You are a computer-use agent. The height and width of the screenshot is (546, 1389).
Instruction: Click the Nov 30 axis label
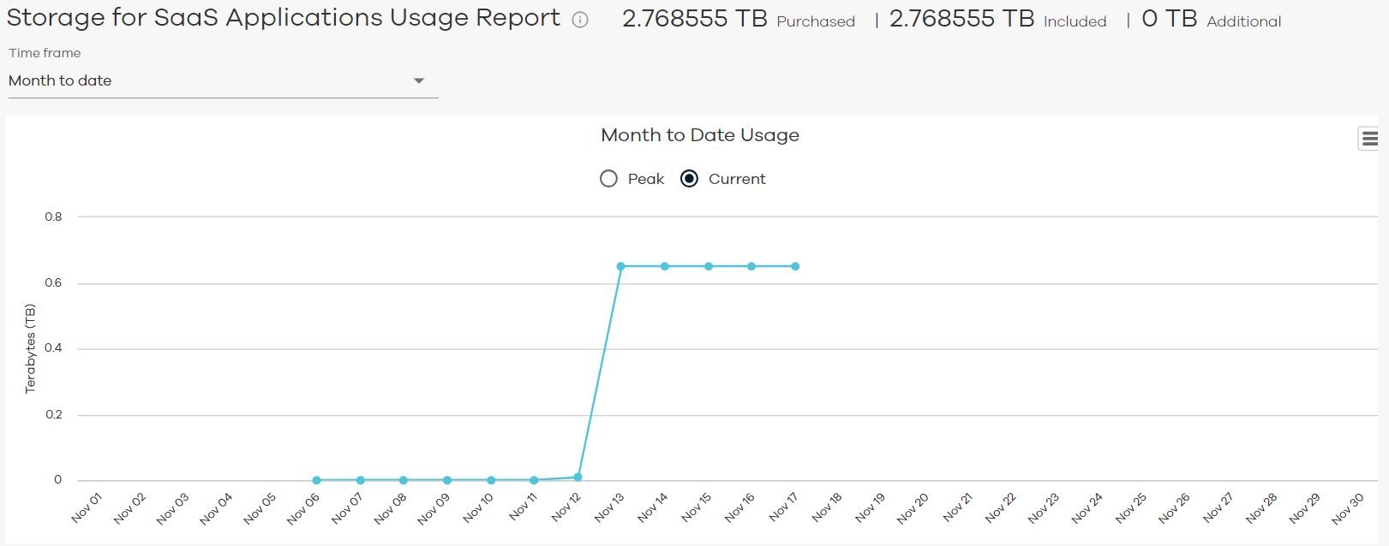pos(1349,507)
